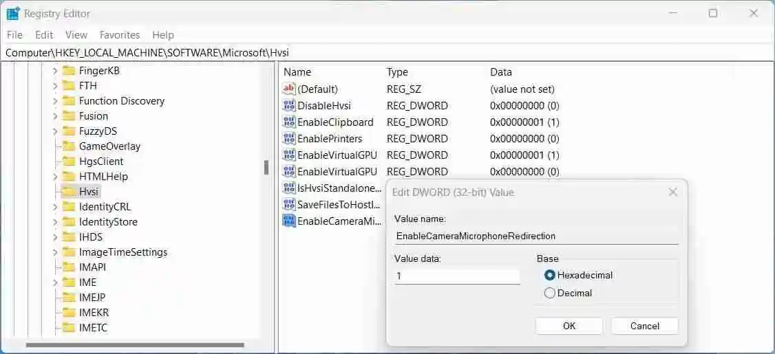Click the Hvsi folder icon

pos(69,192)
